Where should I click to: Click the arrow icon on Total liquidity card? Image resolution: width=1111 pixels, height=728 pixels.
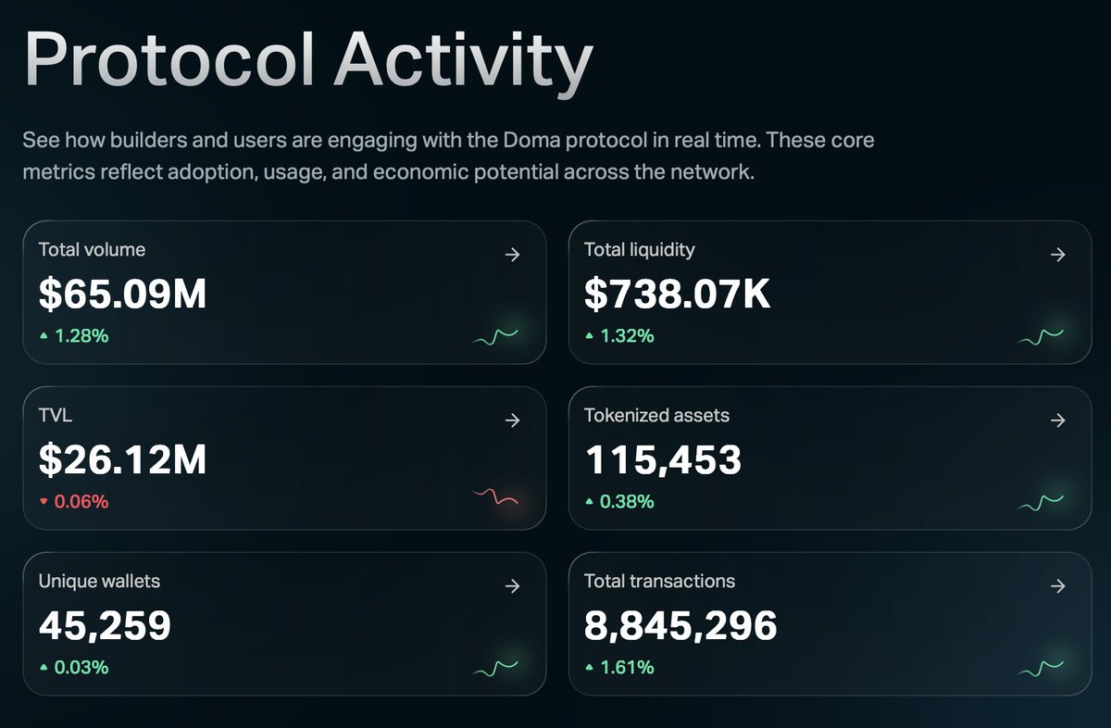(x=1058, y=255)
